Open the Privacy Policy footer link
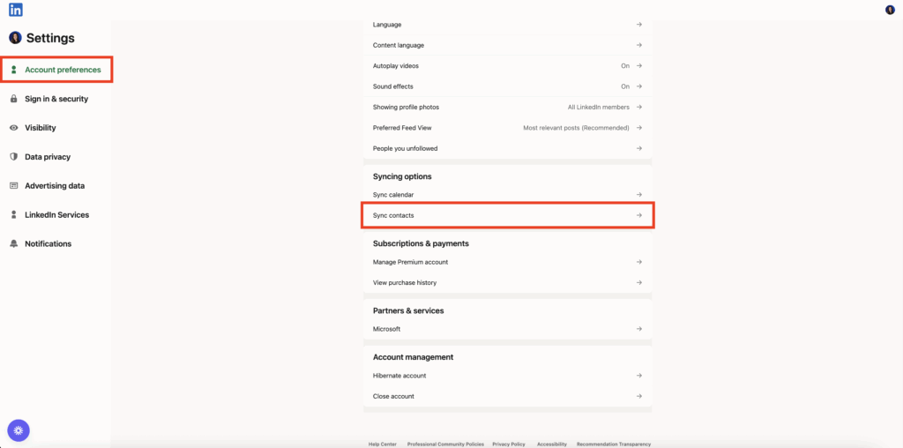 [x=509, y=444]
